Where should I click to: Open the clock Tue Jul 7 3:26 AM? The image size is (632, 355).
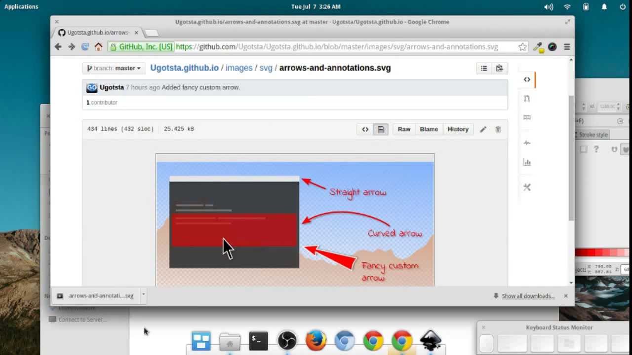pos(316,6)
